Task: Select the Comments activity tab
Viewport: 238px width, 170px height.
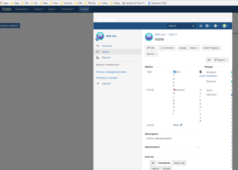Action: (x=164, y=163)
